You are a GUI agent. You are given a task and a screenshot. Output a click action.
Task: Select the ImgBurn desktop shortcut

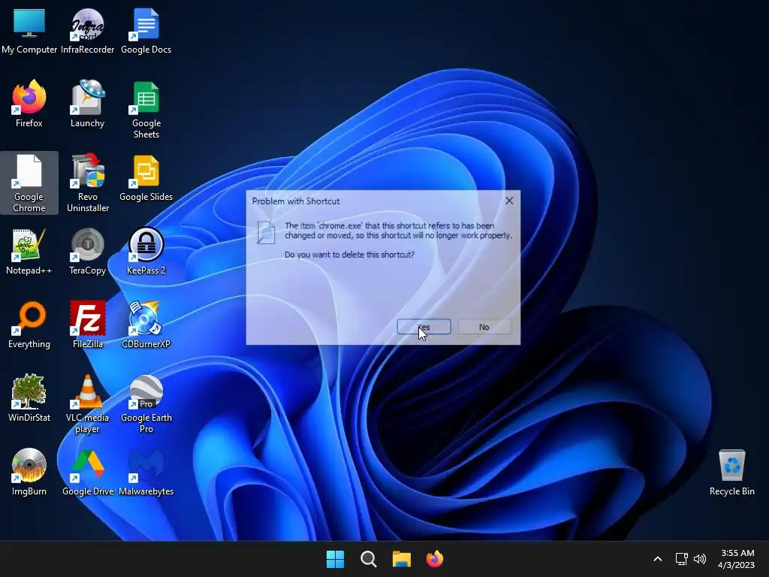coord(29,472)
